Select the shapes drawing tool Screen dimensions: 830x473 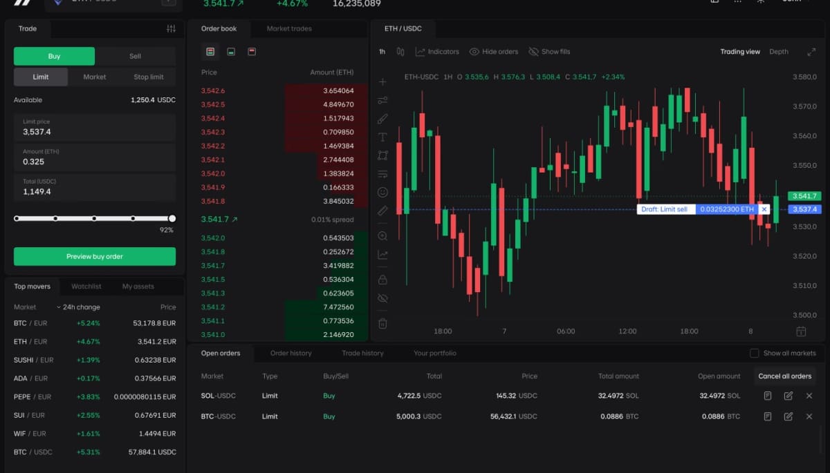tap(382, 155)
